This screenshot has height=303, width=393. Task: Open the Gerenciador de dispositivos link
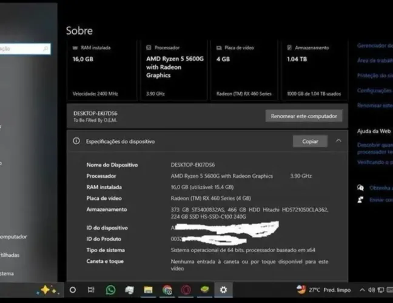point(375,45)
